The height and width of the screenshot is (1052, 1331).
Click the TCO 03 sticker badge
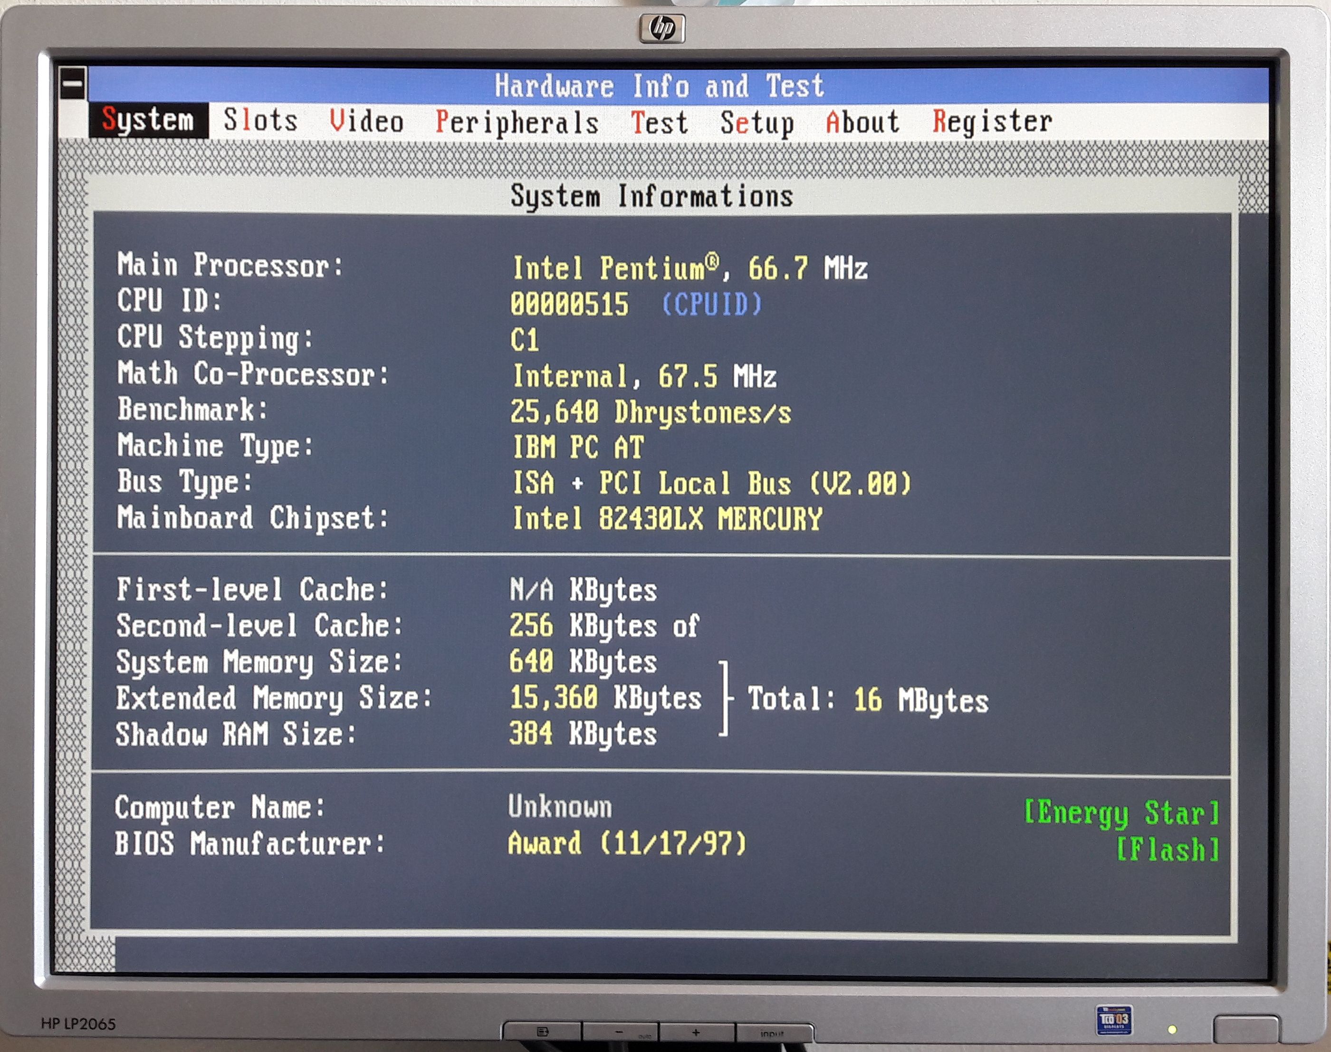pos(1113,1020)
